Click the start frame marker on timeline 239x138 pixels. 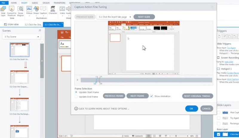(96, 80)
